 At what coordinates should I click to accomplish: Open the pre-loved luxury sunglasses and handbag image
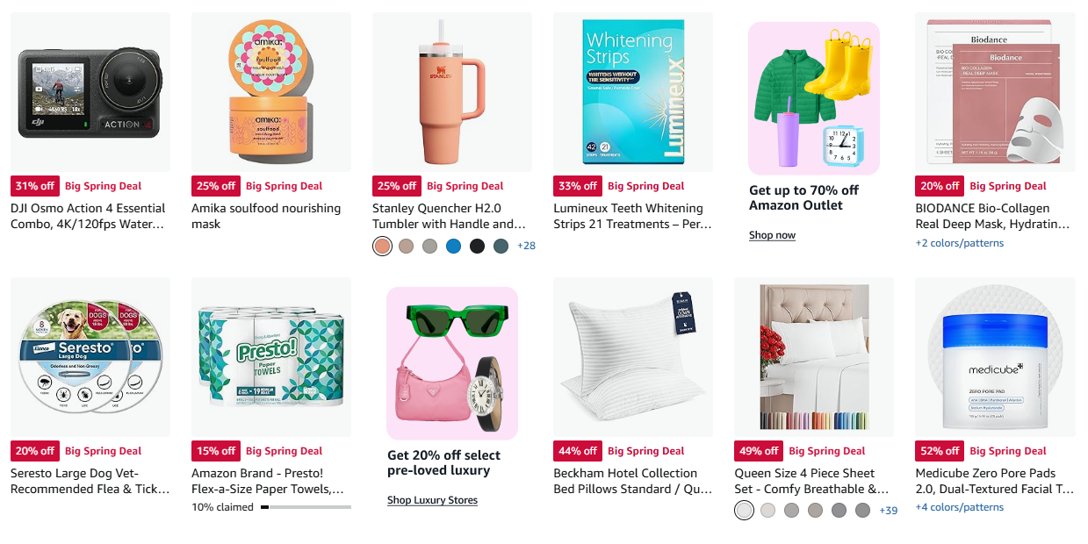[452, 362]
